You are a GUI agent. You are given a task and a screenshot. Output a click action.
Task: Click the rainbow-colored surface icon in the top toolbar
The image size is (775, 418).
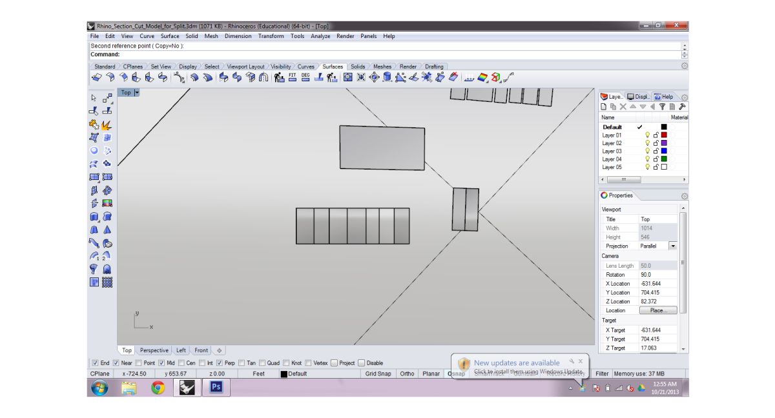pyautogui.click(x=482, y=77)
